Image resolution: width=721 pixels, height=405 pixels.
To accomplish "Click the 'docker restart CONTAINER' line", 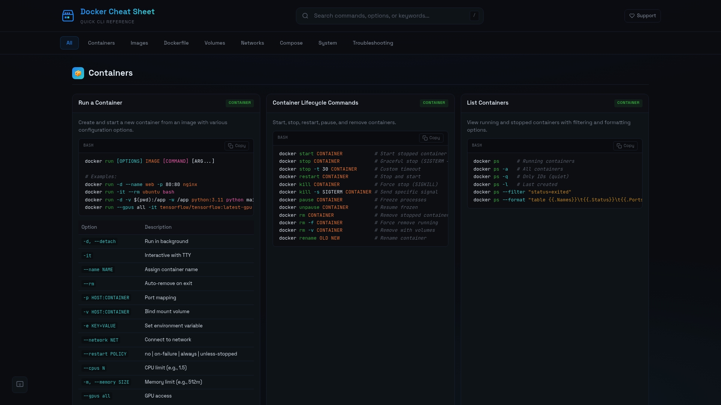I will click(314, 177).
